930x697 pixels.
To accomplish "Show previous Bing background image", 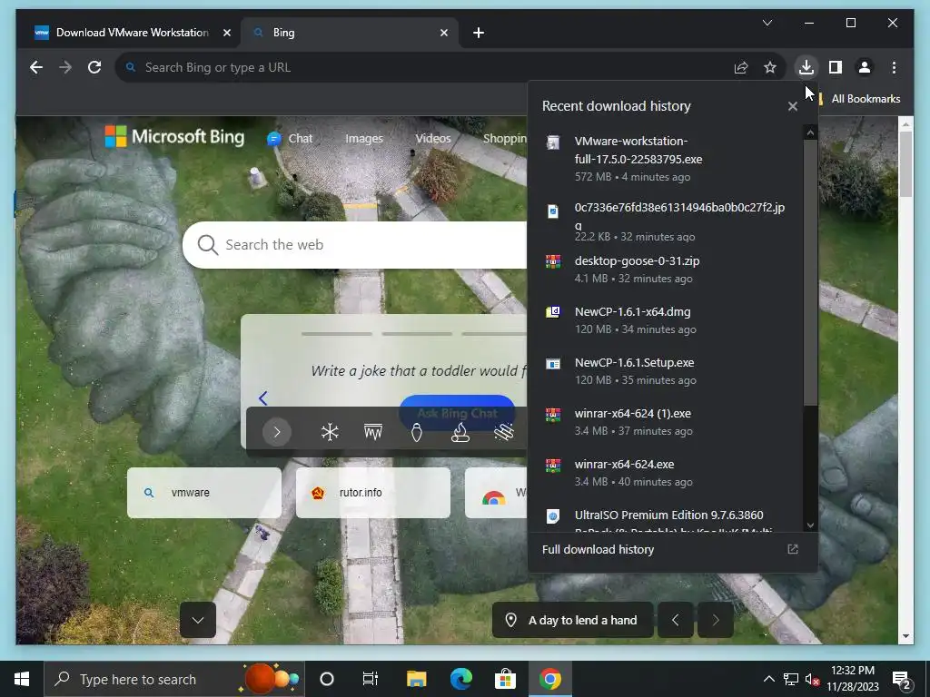I will [x=675, y=620].
